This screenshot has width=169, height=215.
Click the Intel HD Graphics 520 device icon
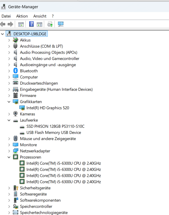pyautogui.click(x=22, y=108)
